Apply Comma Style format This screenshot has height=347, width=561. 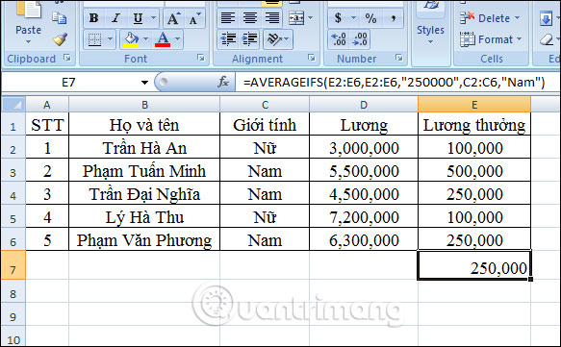point(394,18)
